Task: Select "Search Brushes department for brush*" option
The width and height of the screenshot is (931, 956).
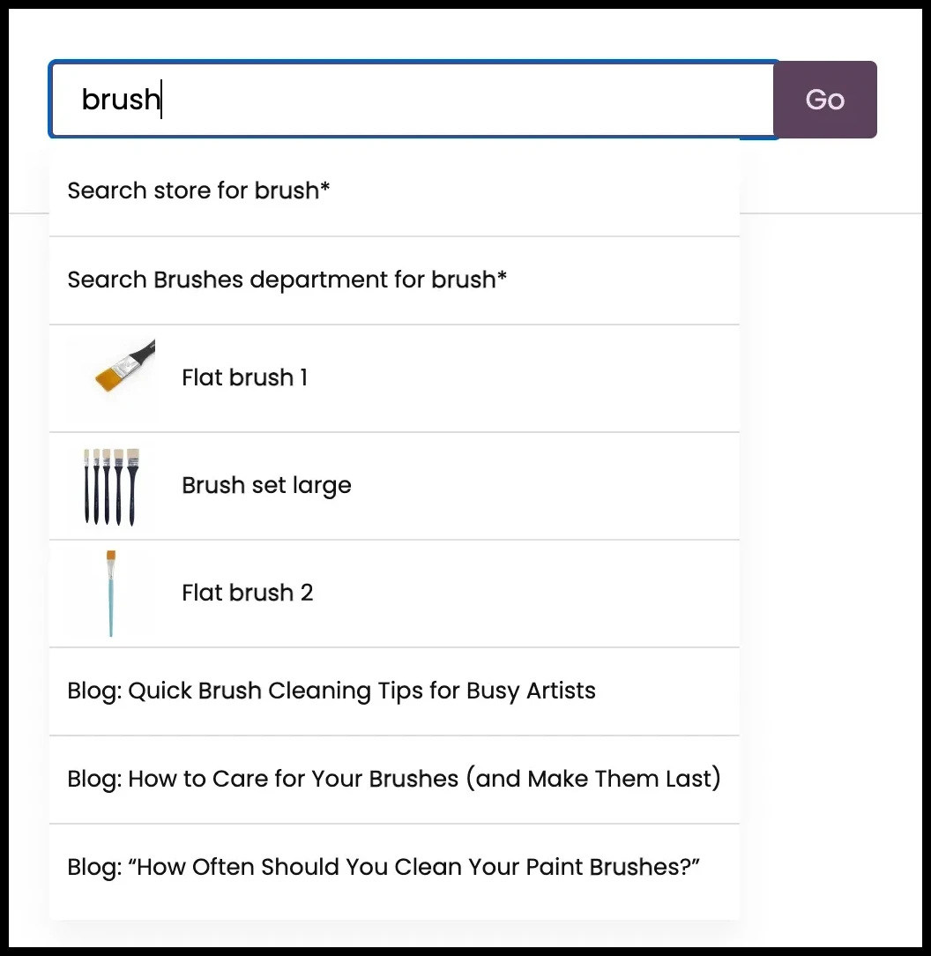Action: 287,280
